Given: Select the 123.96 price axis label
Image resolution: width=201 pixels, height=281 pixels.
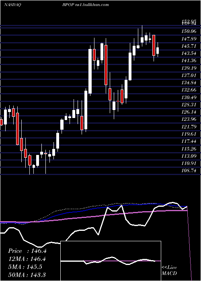Looking at the screenshot, I should [x=189, y=119].
